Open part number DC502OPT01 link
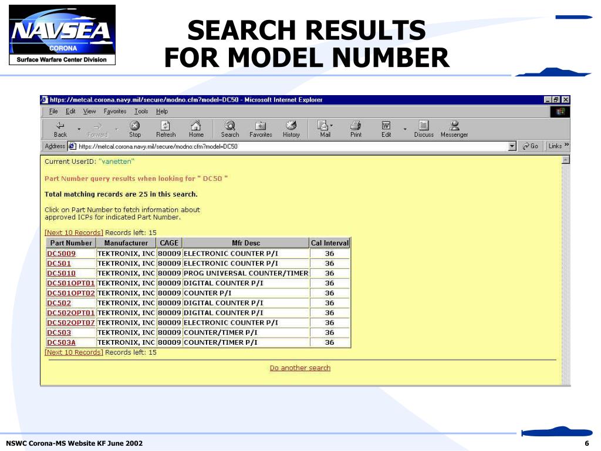Screen dimensions: 601x451 click(x=70, y=313)
